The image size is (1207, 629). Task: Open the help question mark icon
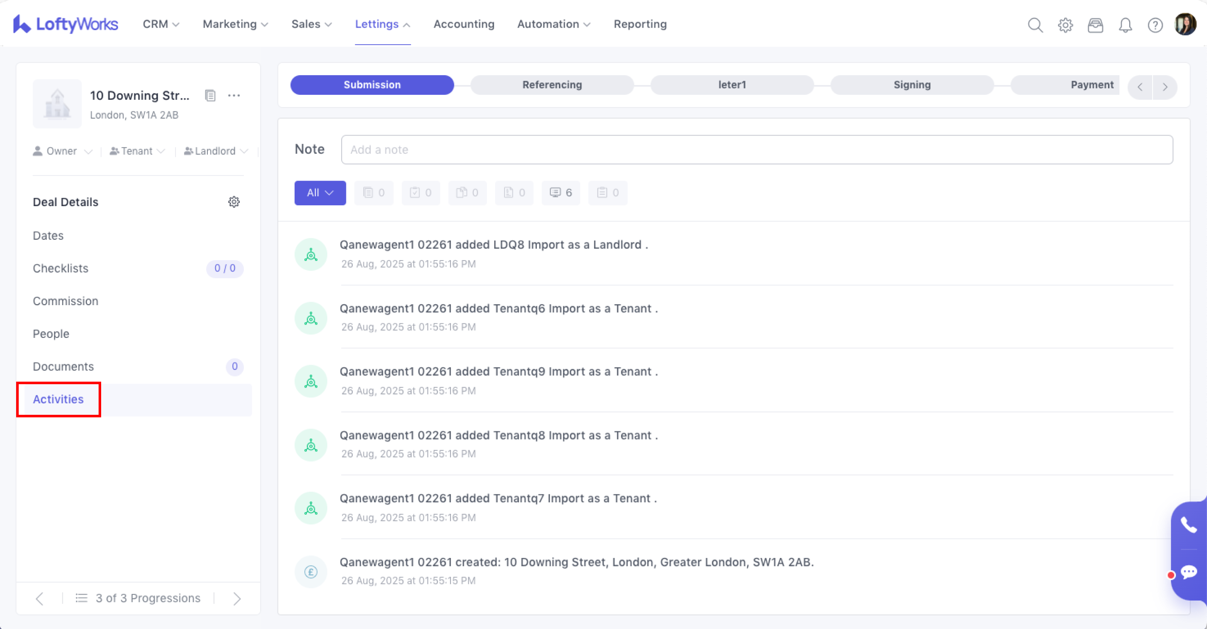[1155, 25]
